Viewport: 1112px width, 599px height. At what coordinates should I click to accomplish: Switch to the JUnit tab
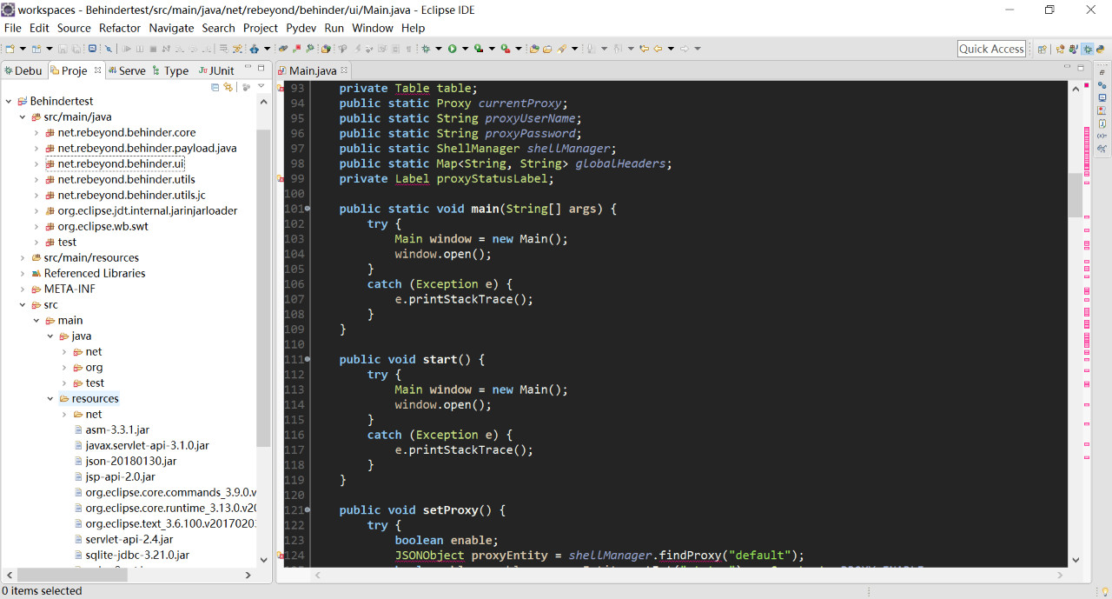pyautogui.click(x=215, y=70)
